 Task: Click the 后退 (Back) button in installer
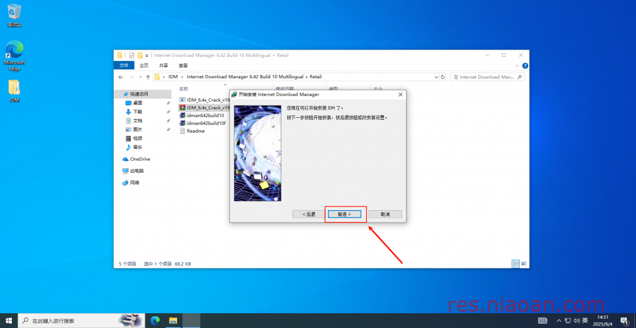pos(308,214)
